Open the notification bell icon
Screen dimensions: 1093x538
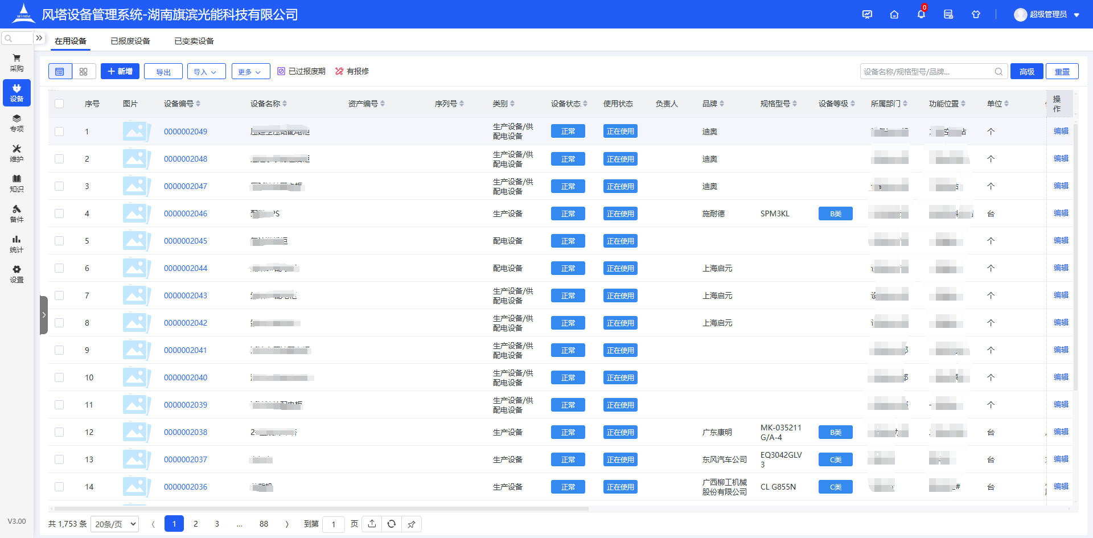click(x=921, y=14)
